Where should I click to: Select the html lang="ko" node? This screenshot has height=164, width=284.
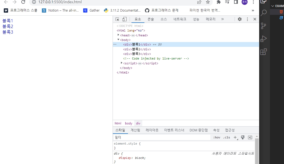131,30
